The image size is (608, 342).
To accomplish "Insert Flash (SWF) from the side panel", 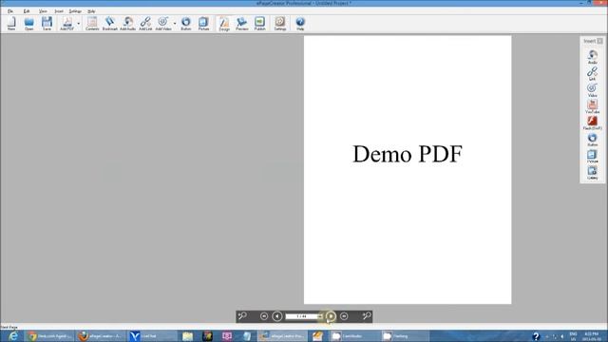I will (592, 123).
